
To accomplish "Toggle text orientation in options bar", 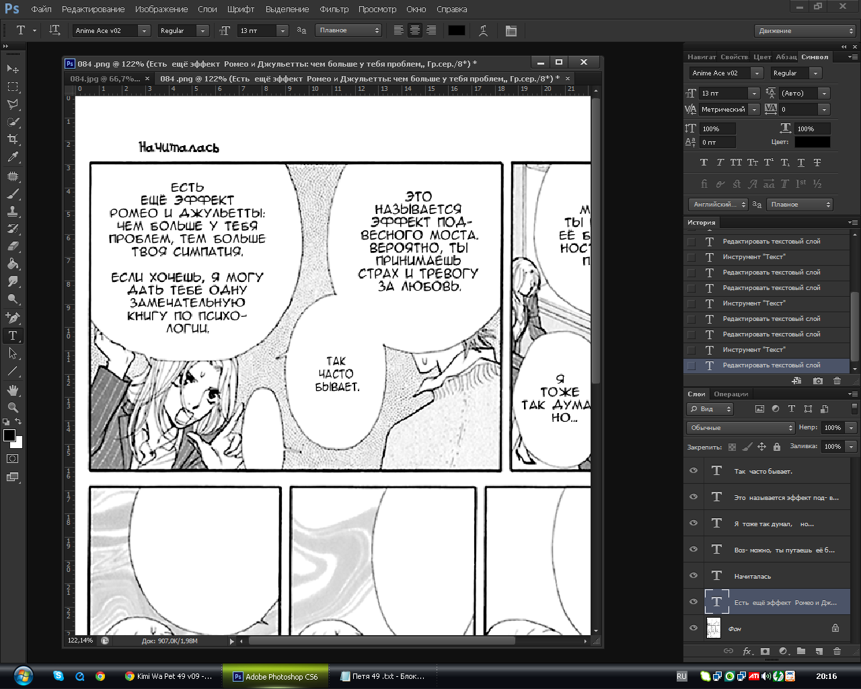I will click(55, 30).
